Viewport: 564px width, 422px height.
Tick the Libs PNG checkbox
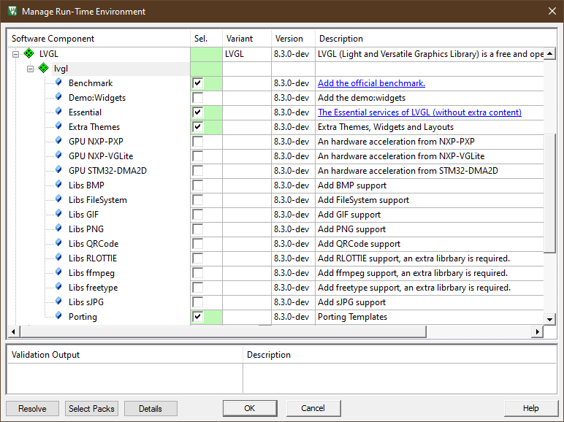coord(197,229)
